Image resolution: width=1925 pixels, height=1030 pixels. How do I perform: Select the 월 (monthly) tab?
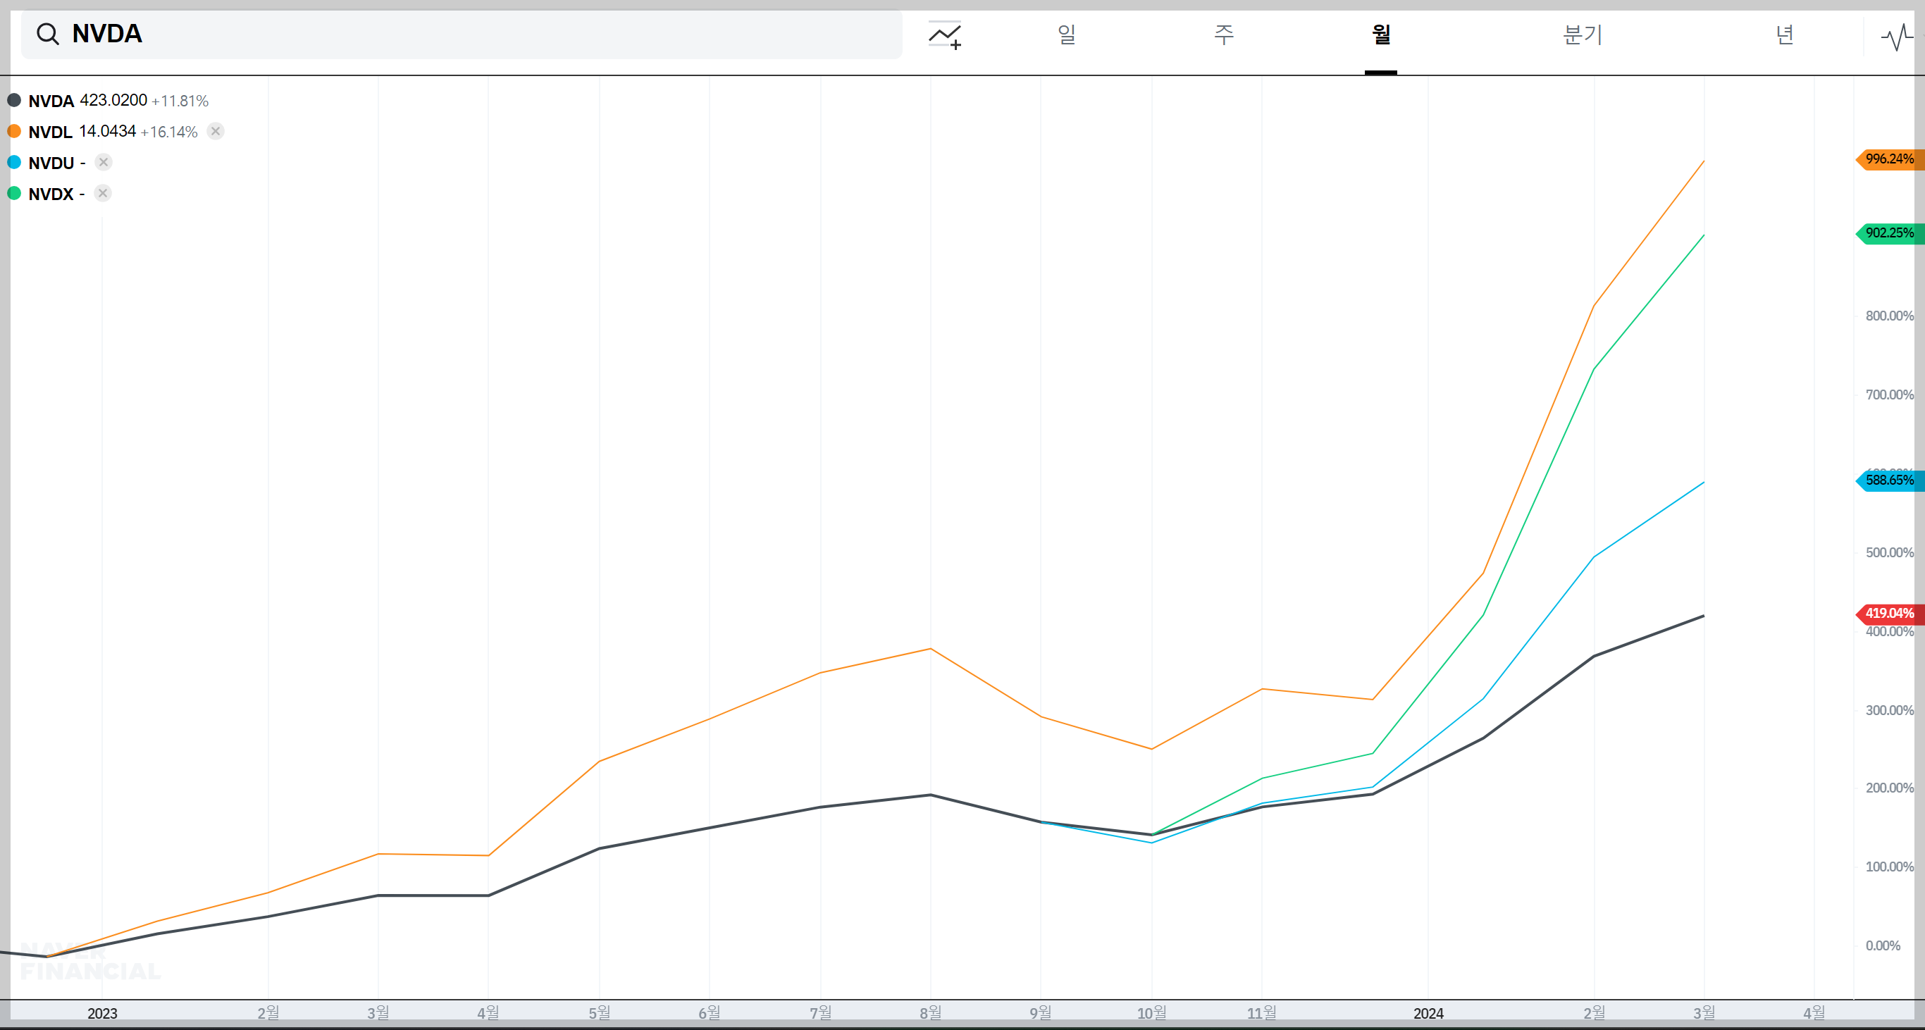[x=1381, y=35]
